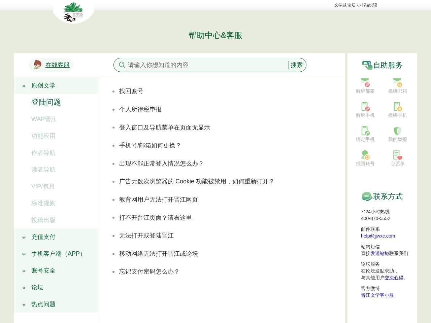Open the 在线客服 link
The image size is (431, 323).
pyautogui.click(x=58, y=65)
